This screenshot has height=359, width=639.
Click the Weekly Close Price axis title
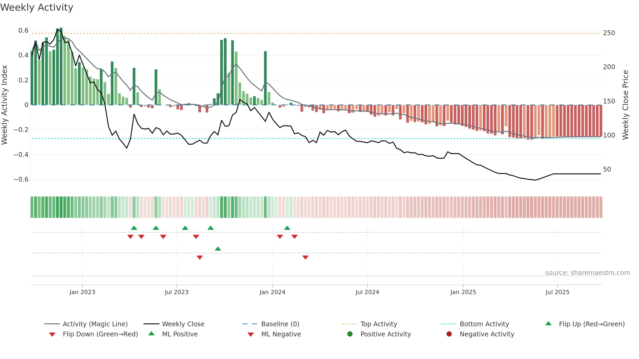(625, 105)
